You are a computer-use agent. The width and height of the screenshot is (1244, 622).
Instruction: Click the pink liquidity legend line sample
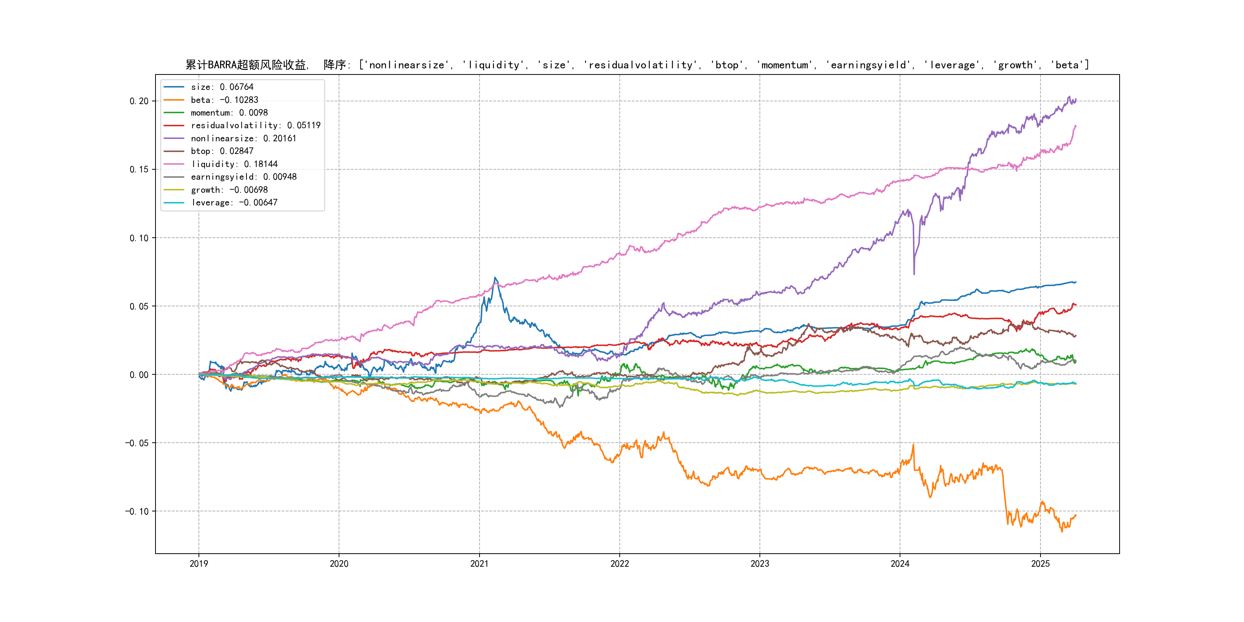(174, 164)
